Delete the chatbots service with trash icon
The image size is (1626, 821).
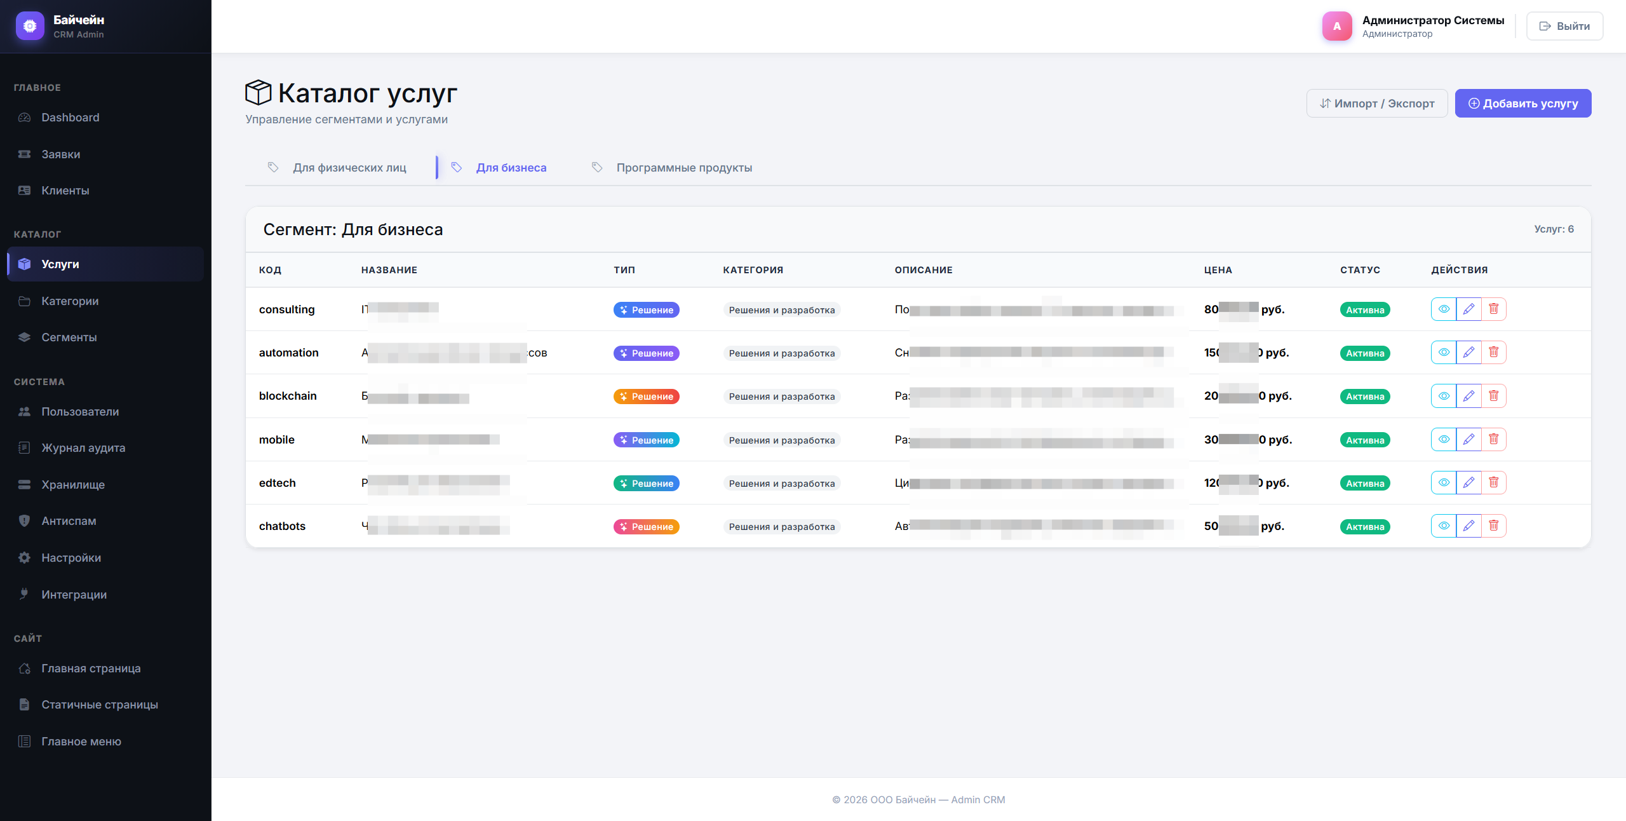[x=1493, y=526]
